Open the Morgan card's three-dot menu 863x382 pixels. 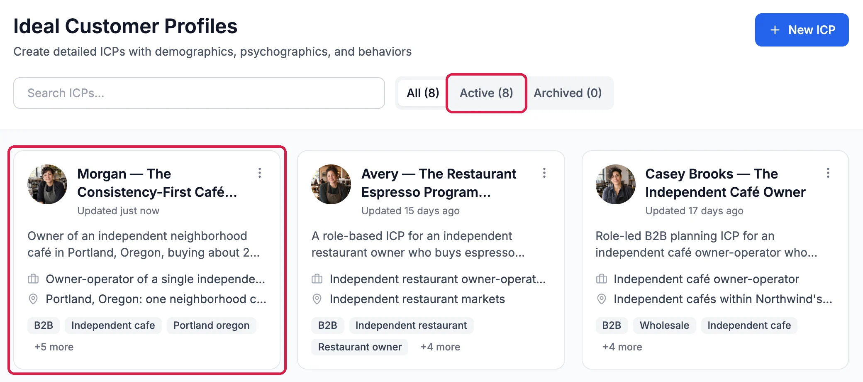[260, 173]
